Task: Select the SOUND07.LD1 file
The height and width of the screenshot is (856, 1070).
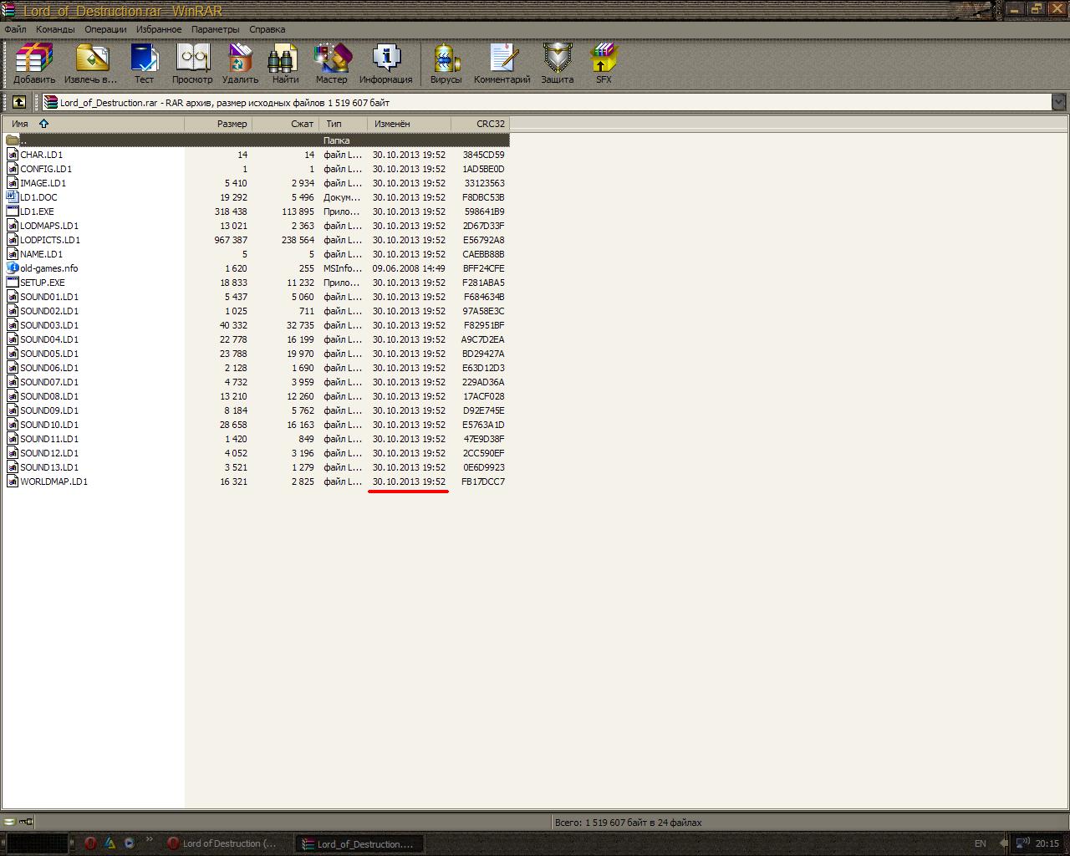Action: [256, 382]
